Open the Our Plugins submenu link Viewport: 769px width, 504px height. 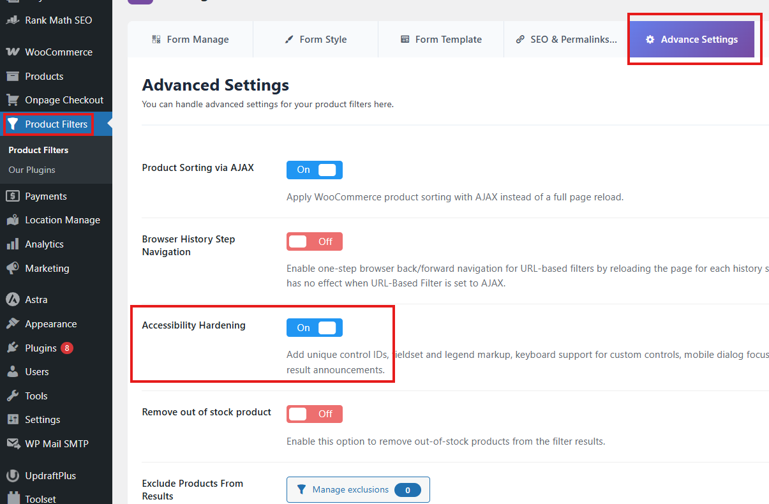pyautogui.click(x=32, y=170)
